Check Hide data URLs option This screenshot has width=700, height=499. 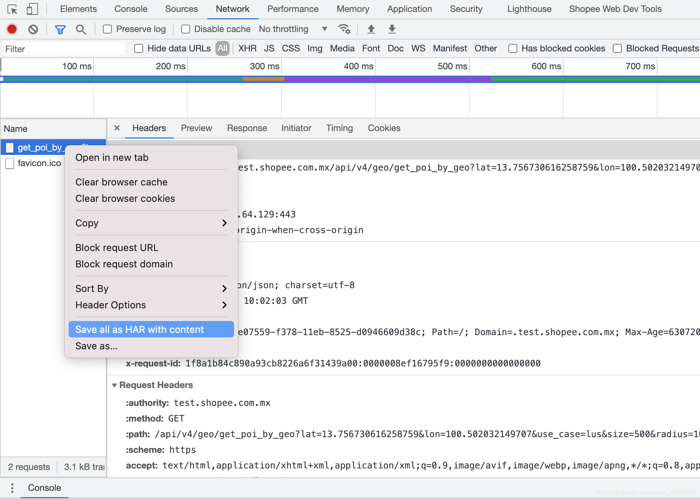click(139, 48)
